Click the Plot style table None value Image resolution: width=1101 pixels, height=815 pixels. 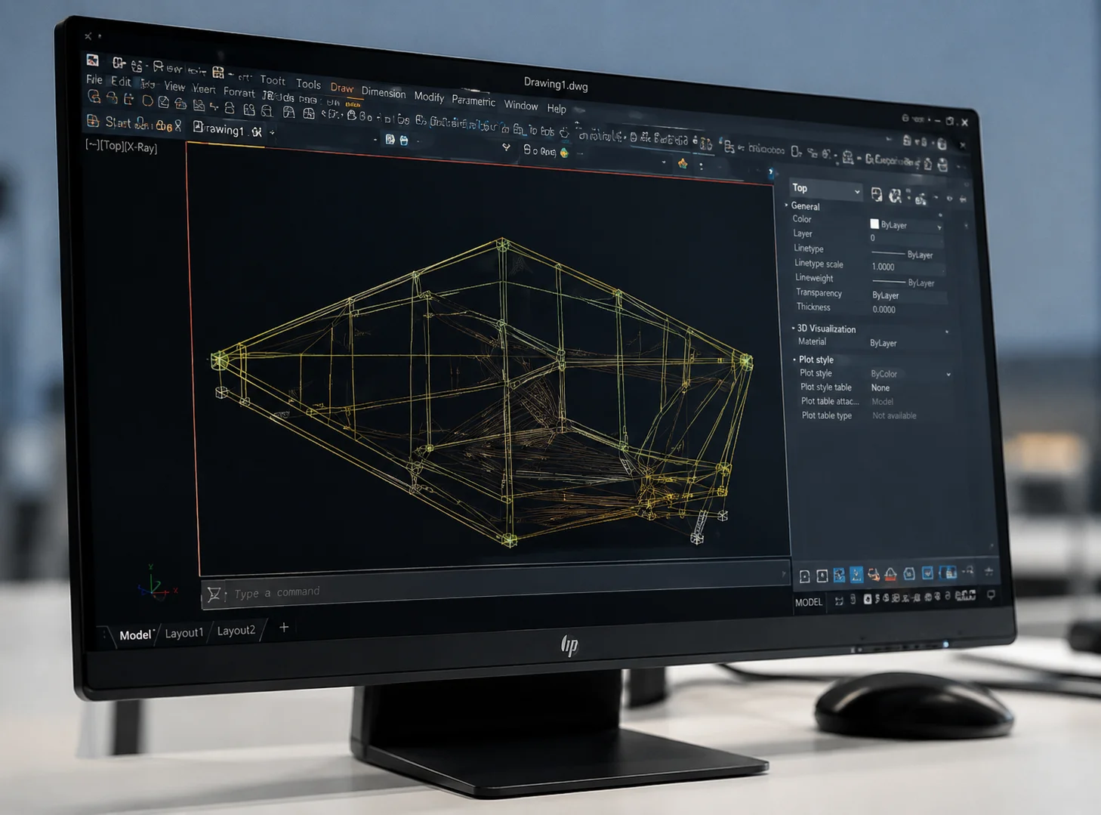coord(880,387)
